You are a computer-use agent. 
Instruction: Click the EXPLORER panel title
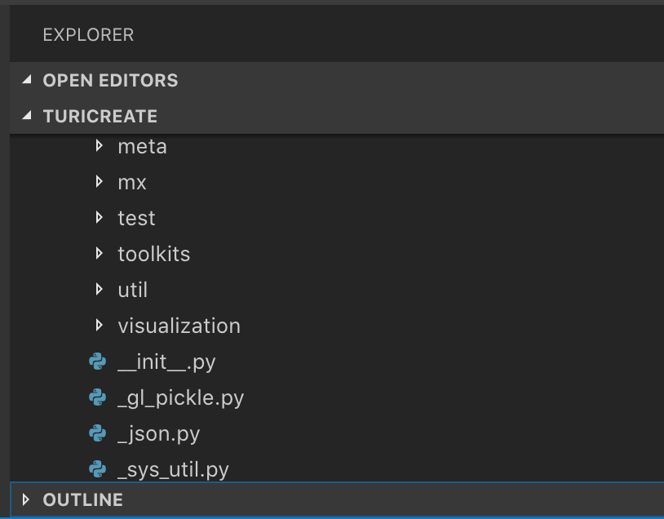pyautogui.click(x=88, y=34)
